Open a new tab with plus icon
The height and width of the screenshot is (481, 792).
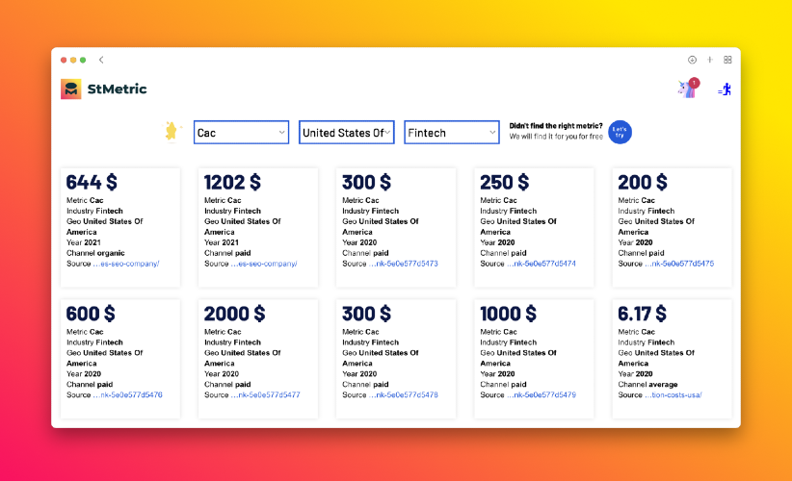[710, 60]
